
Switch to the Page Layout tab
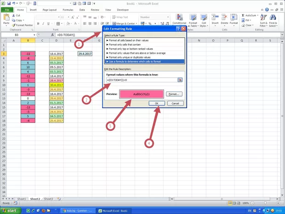[50, 10]
